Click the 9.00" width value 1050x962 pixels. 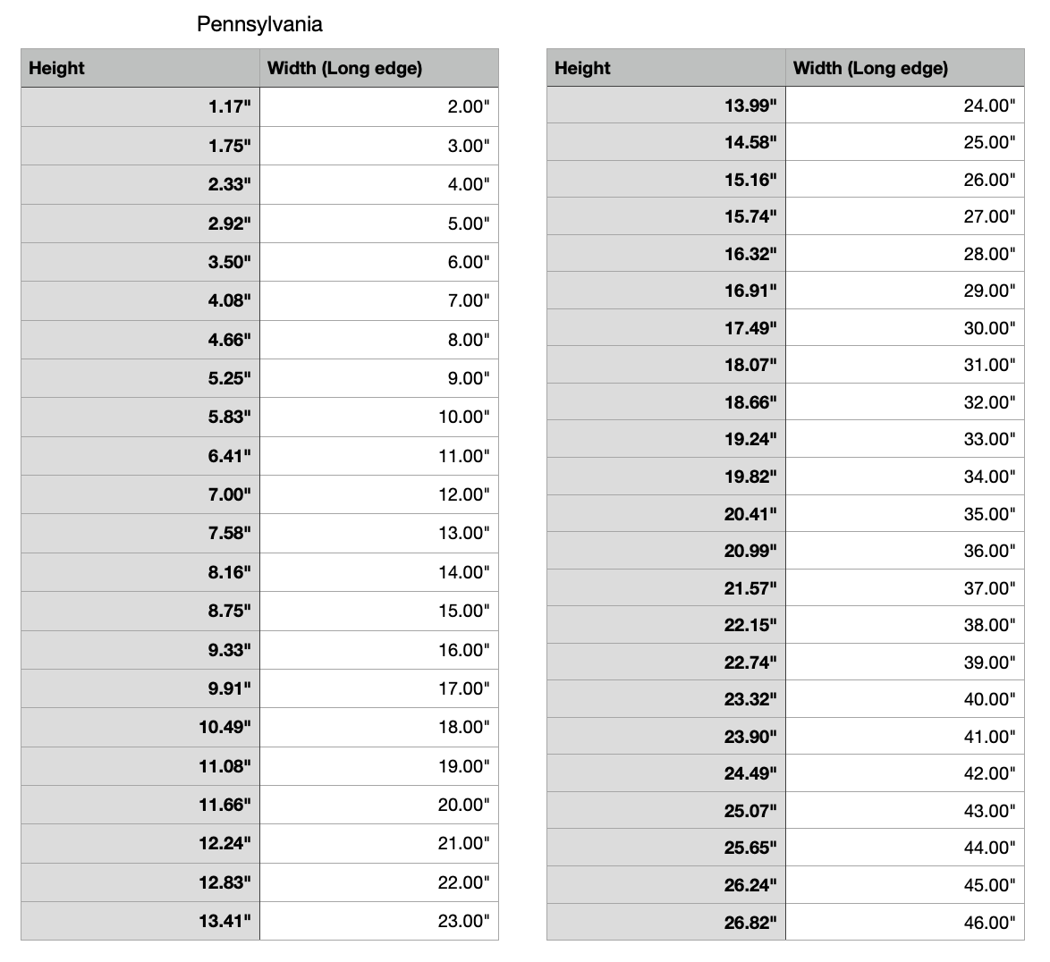point(469,378)
